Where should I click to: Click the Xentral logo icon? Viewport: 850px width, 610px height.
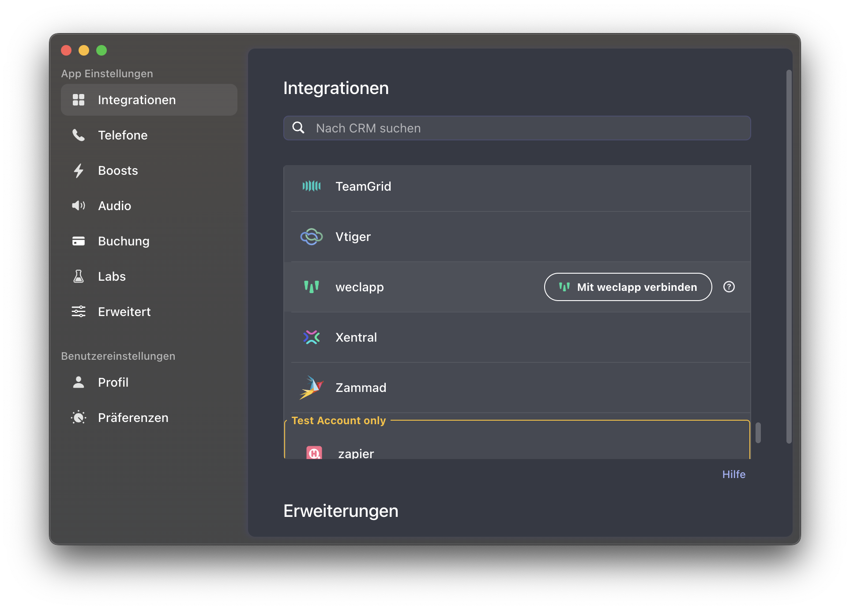(312, 337)
